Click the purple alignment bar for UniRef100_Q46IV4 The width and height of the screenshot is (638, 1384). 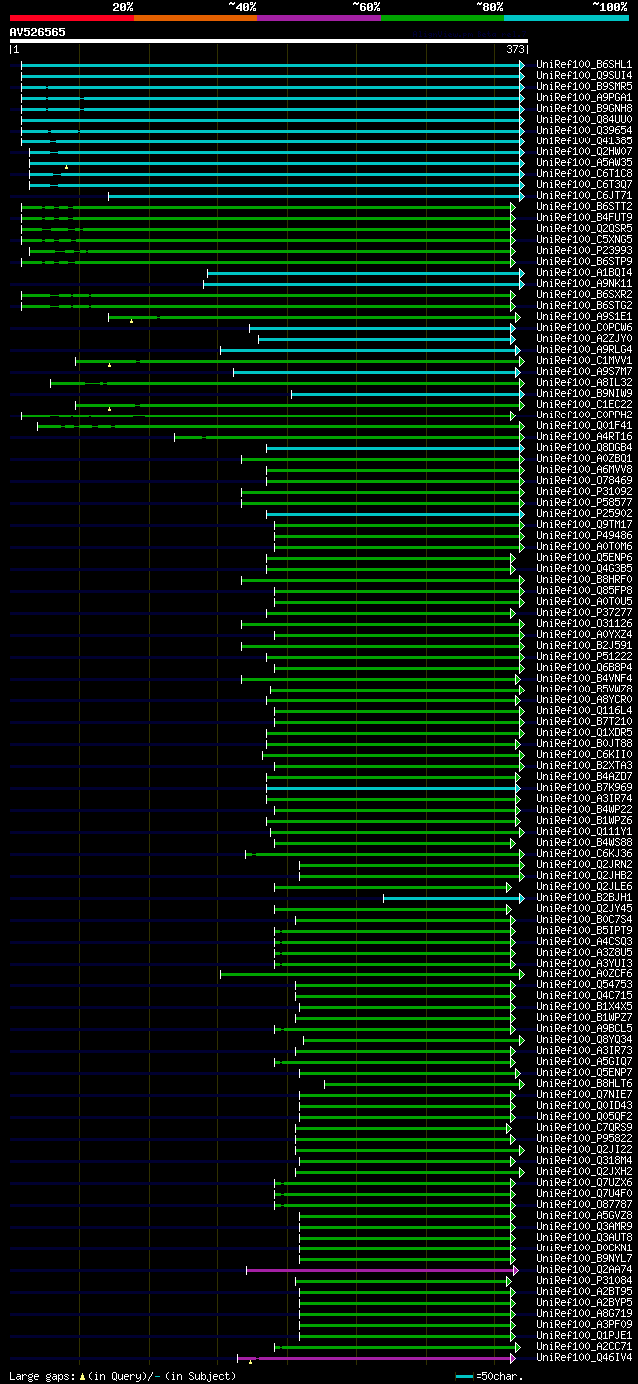click(x=379, y=1358)
